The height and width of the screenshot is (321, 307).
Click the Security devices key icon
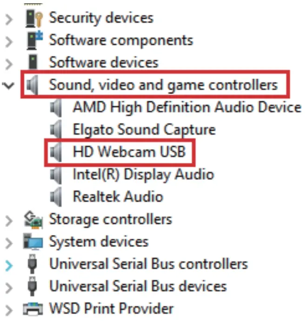point(33,18)
